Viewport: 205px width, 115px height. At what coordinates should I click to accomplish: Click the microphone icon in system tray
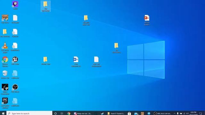pyautogui.click(x=178, y=113)
